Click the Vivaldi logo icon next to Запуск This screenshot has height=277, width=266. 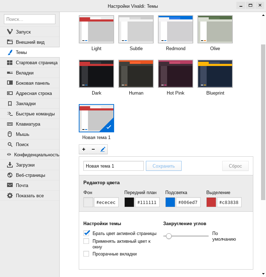tap(10, 32)
